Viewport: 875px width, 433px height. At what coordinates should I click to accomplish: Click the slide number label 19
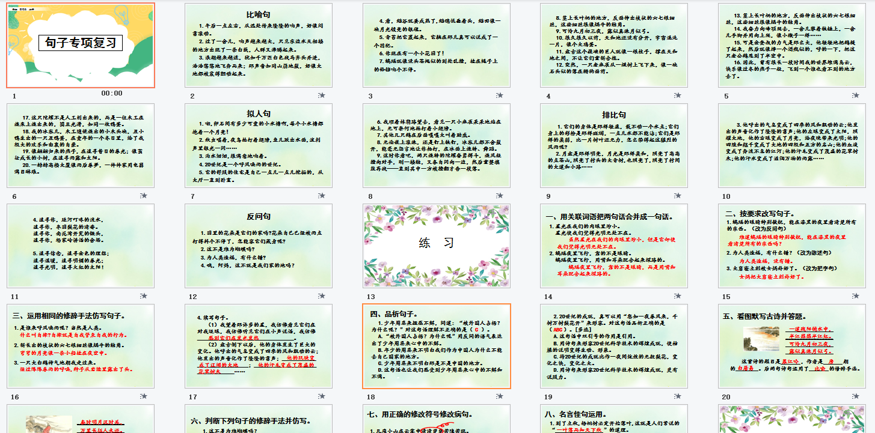[x=548, y=397]
